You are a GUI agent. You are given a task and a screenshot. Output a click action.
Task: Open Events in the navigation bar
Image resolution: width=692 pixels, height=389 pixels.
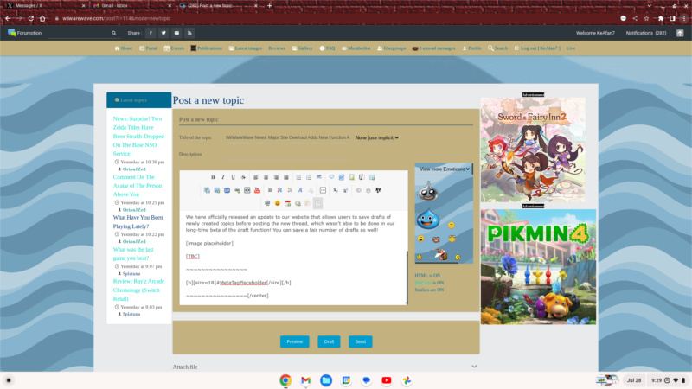(174, 48)
